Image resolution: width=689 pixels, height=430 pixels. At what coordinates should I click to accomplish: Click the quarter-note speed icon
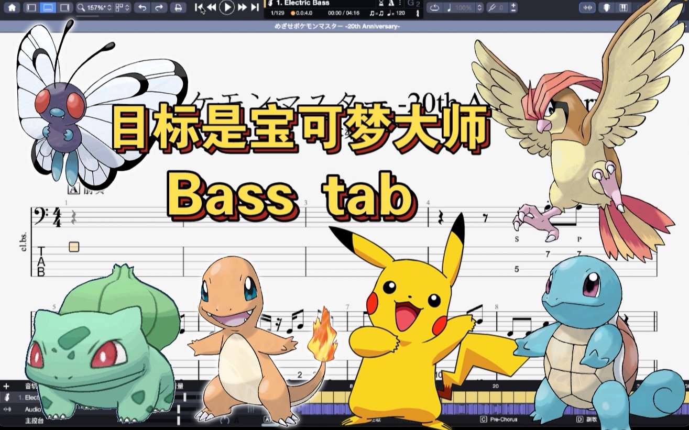(449, 8)
